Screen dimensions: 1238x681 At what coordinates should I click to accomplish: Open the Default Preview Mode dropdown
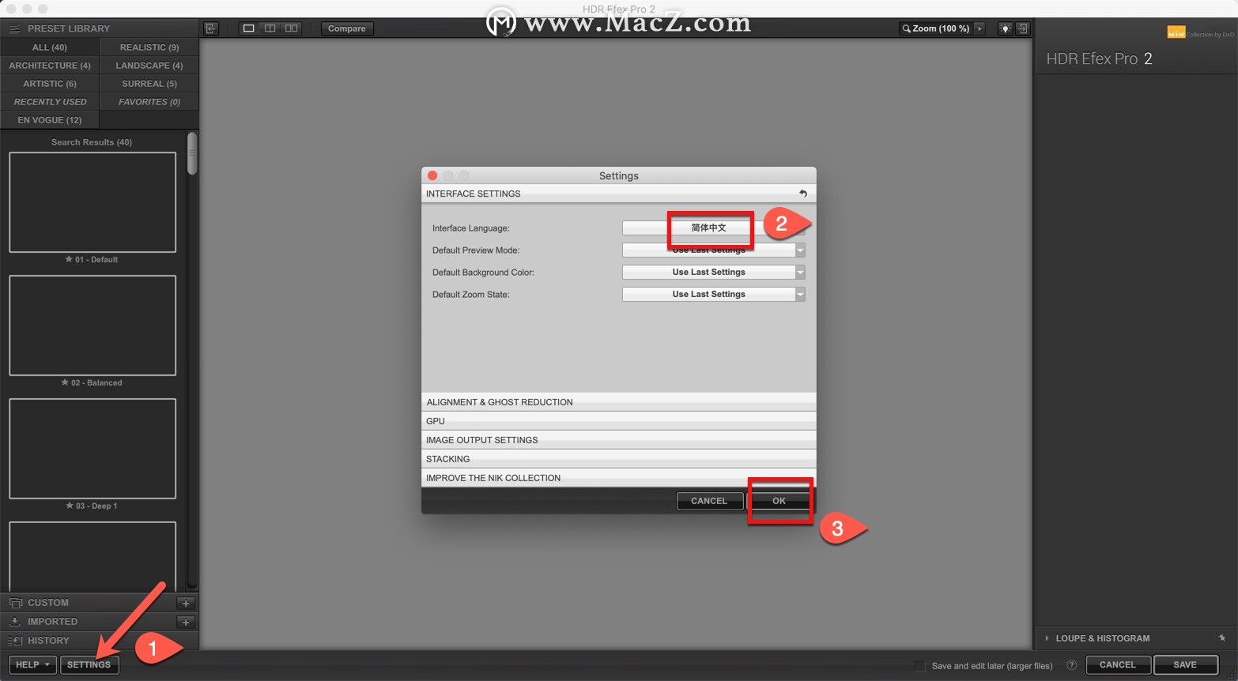(714, 250)
